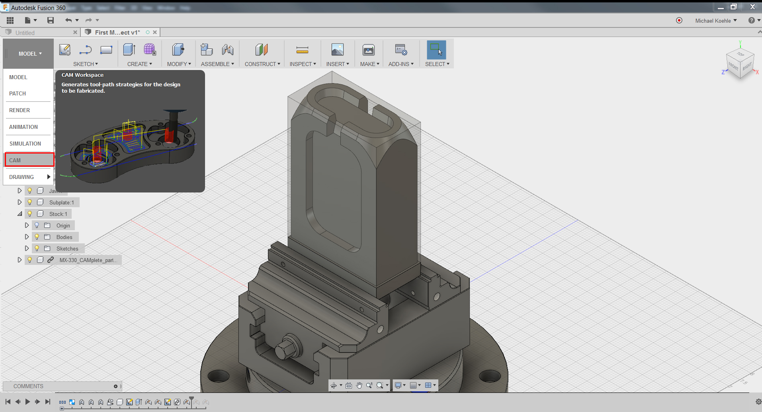Open the 3D Print Make icon
This screenshot has width=762, height=412.
tap(369, 50)
